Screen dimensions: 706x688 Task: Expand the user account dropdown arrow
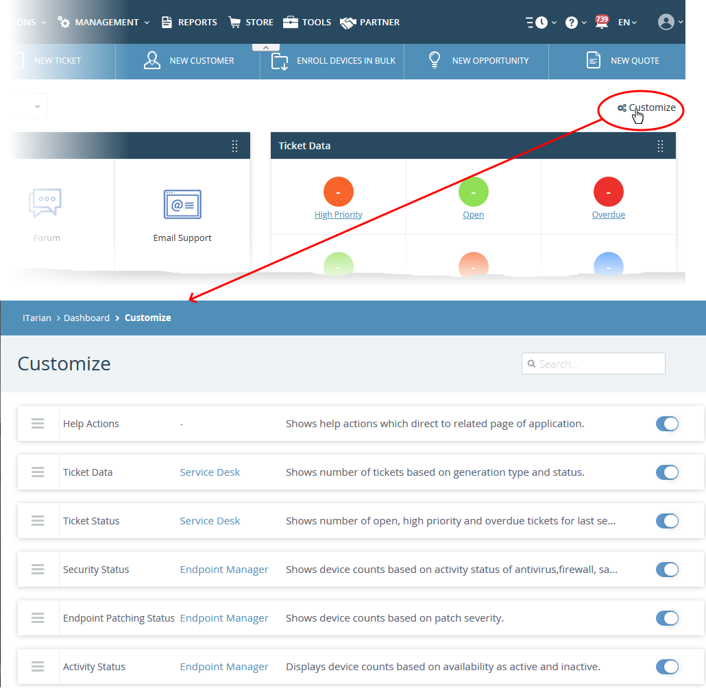(681, 22)
